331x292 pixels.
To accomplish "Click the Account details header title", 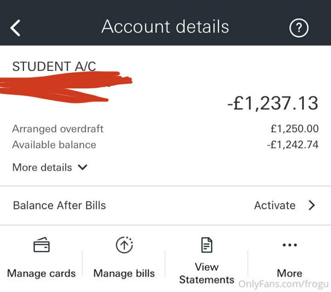I will pos(165,27).
